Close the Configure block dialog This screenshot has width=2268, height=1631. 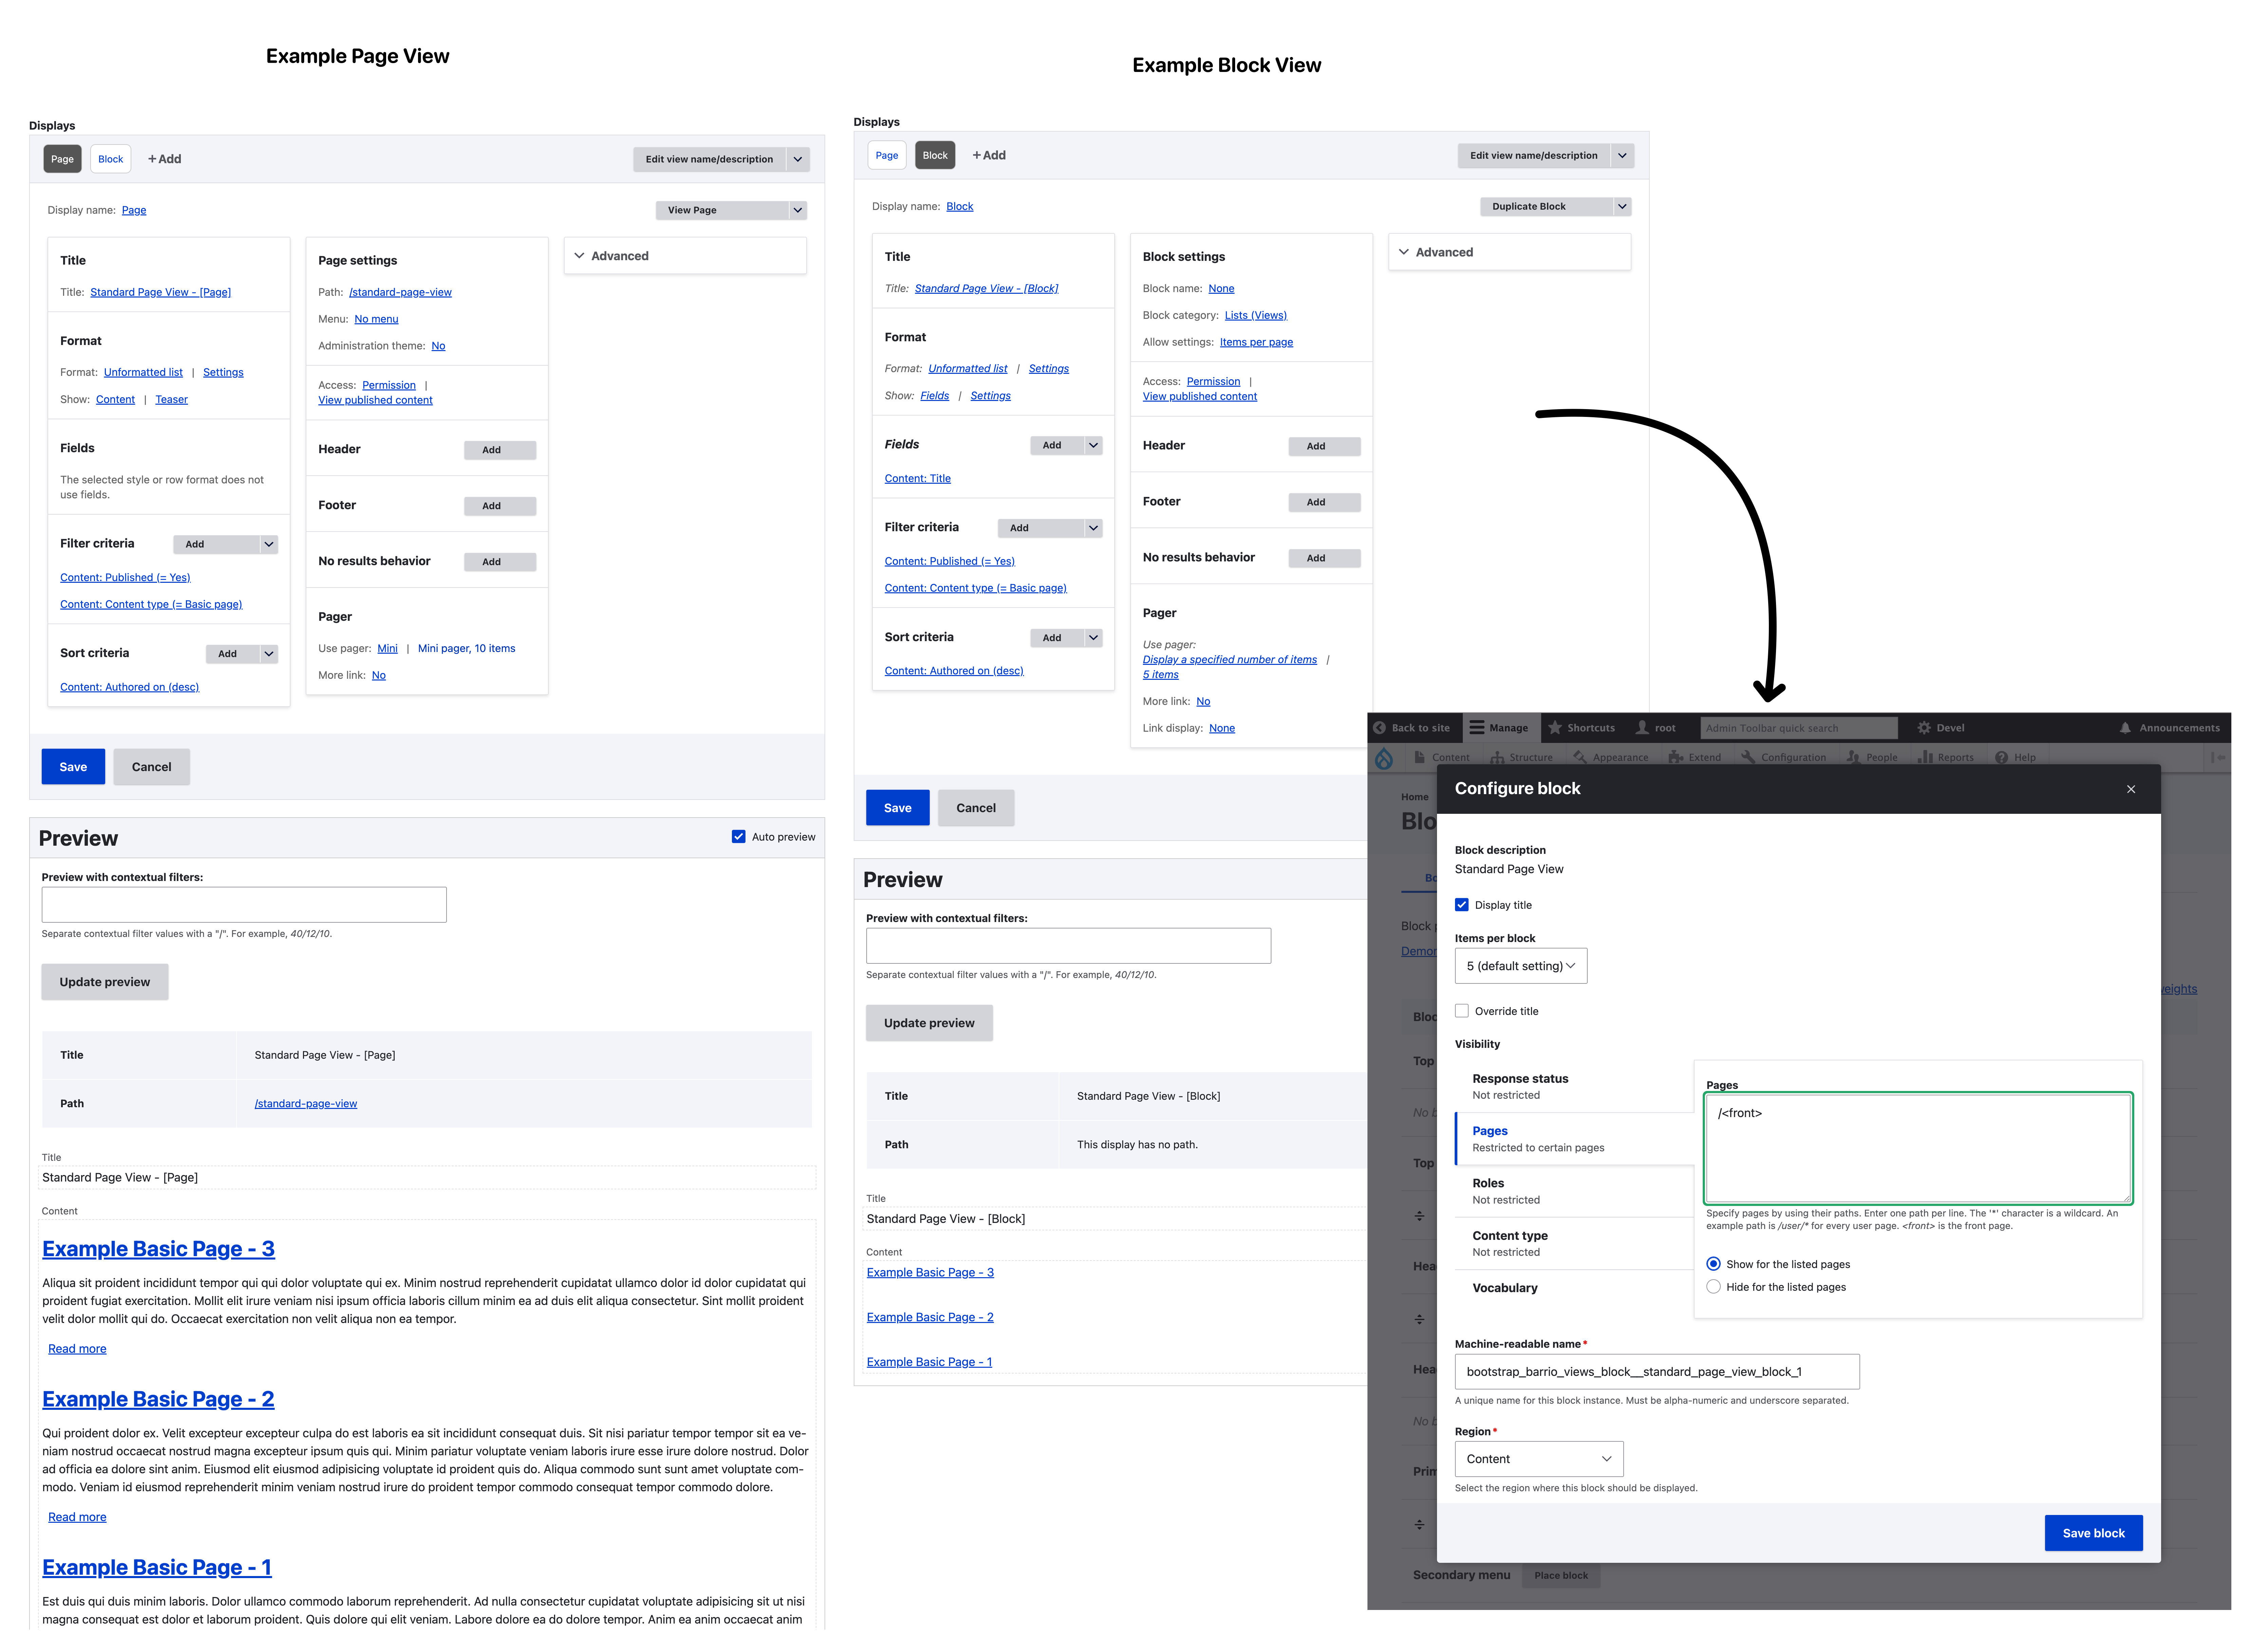(2131, 789)
